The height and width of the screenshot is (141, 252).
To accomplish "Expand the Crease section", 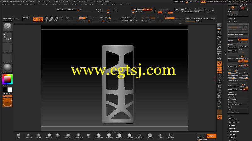I will (x=231, y=92).
